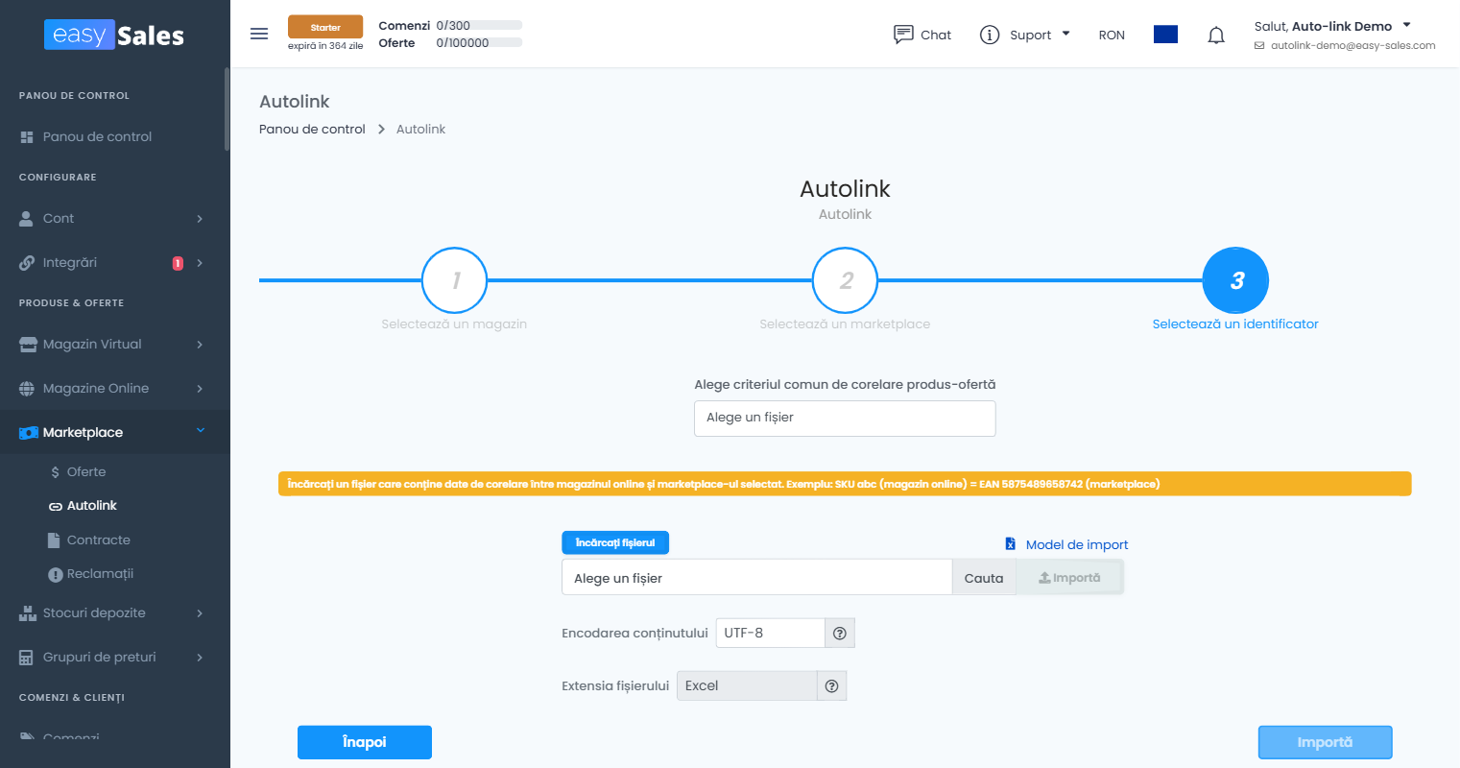Click the Integrări link icon

point(27,263)
